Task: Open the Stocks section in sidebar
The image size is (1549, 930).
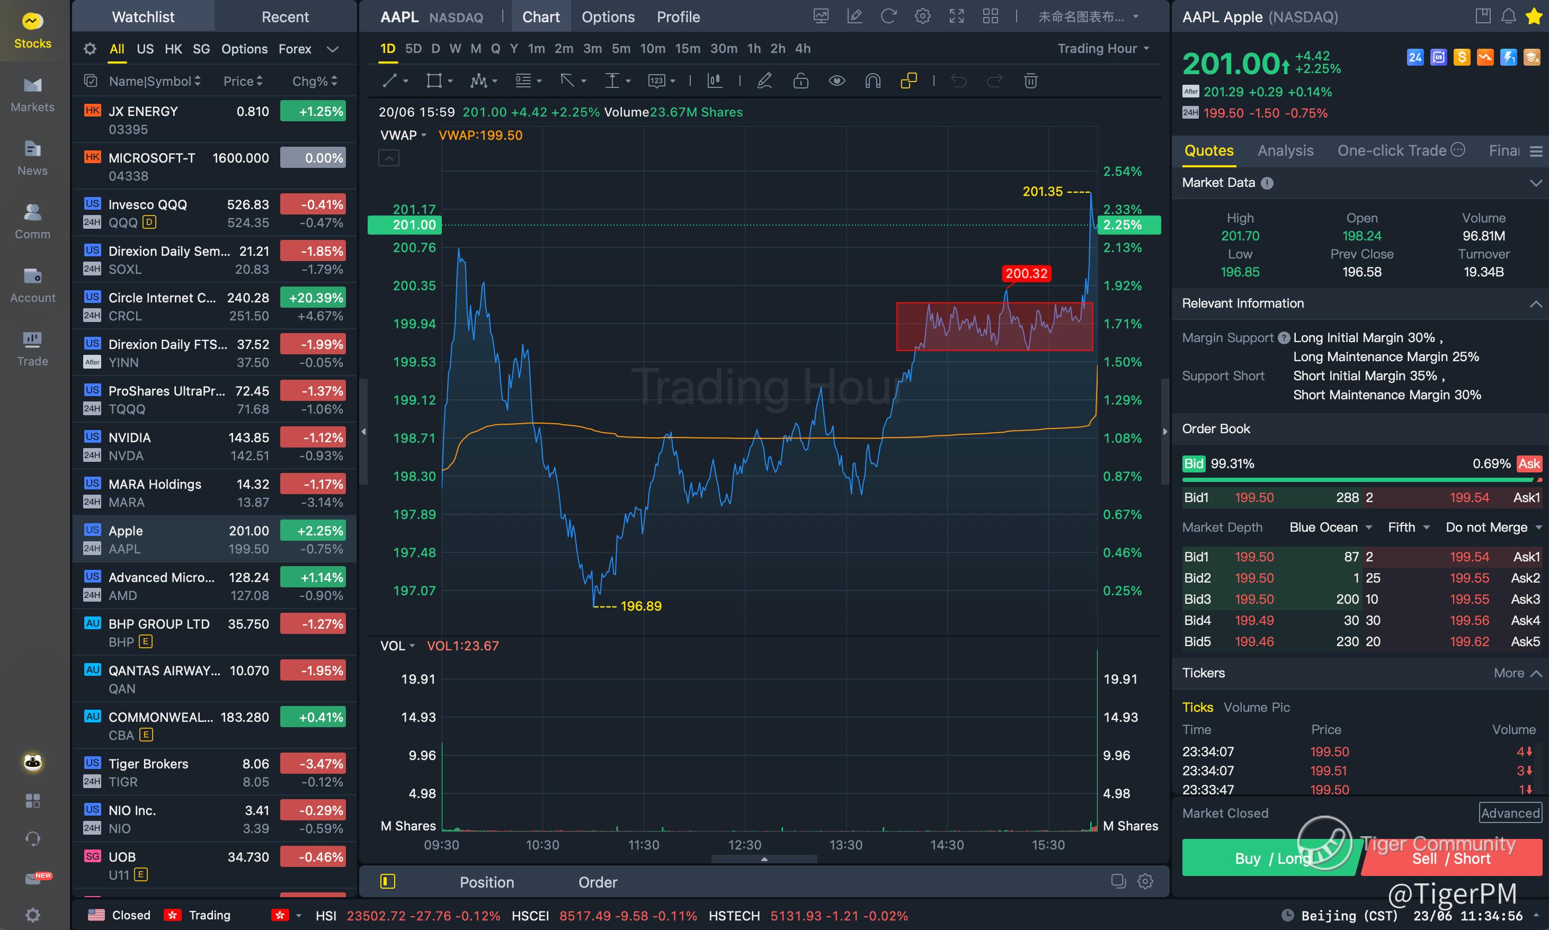Action: click(x=33, y=31)
